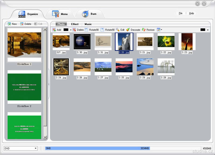Open the dropdown arrow next to Add

point(71,30)
